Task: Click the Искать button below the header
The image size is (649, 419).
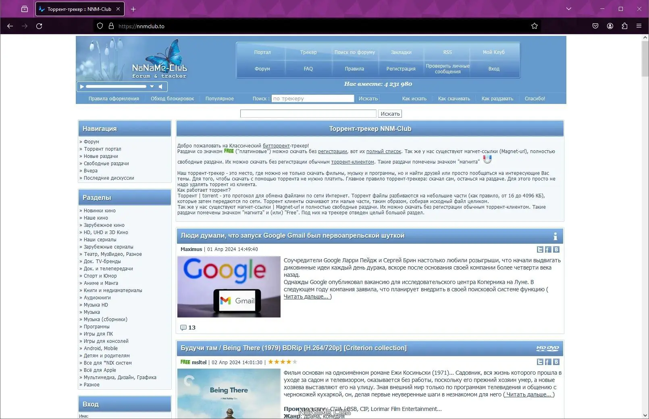Action: point(390,114)
